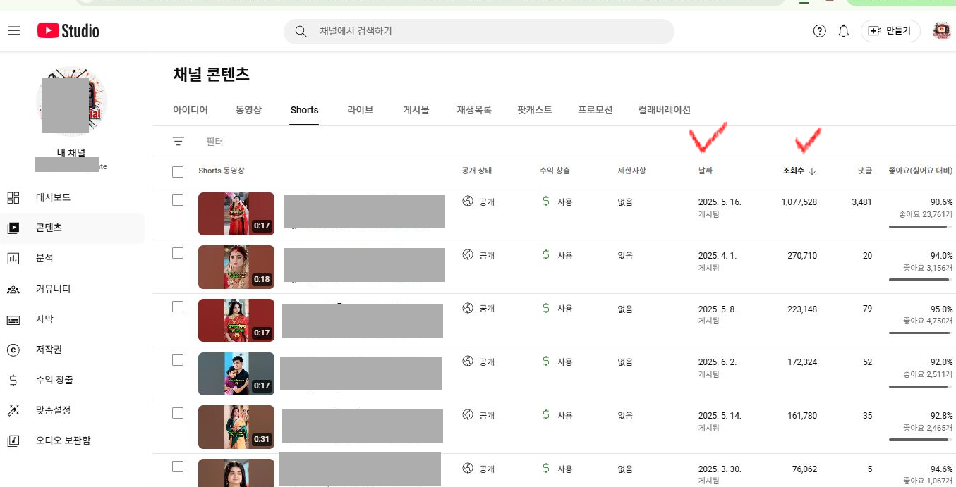This screenshot has width=956, height=487.
Task: Switch to the 재생목록 tab
Action: 474,110
